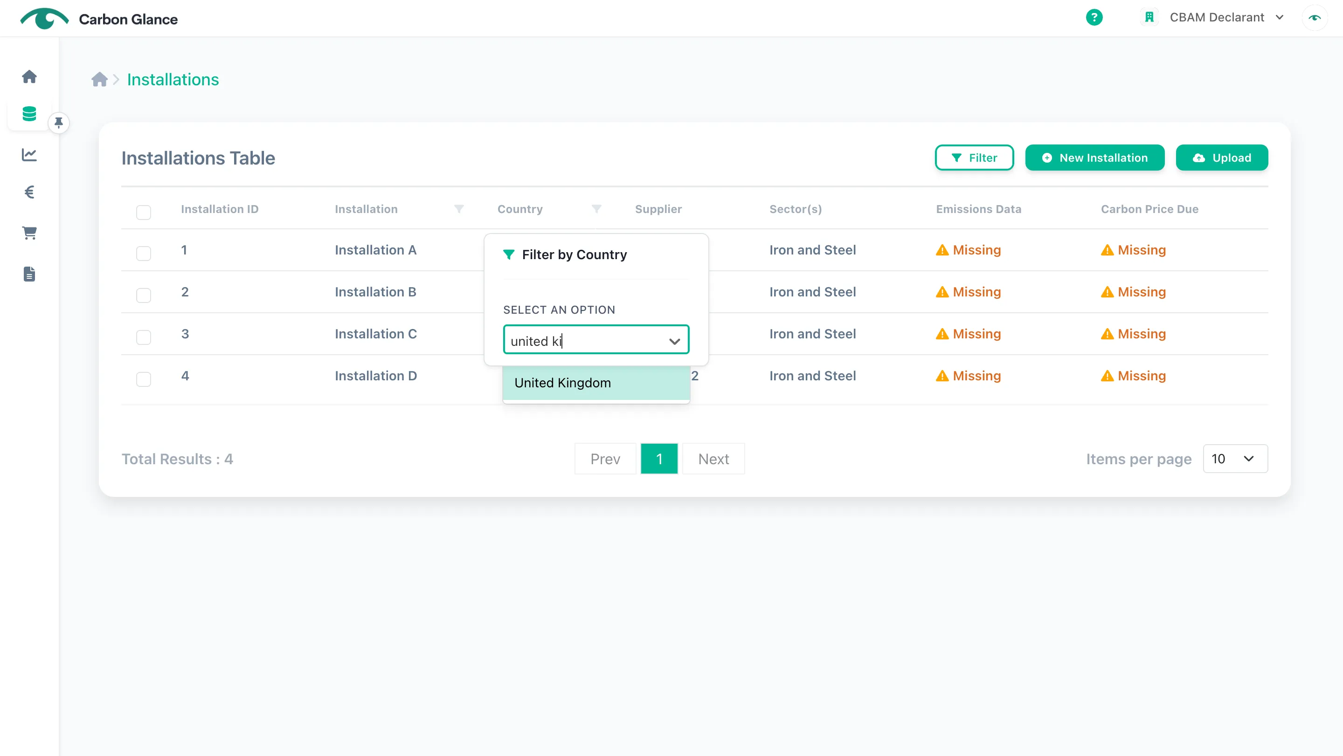Go to Prev page
This screenshot has width=1343, height=756.
[x=605, y=459]
